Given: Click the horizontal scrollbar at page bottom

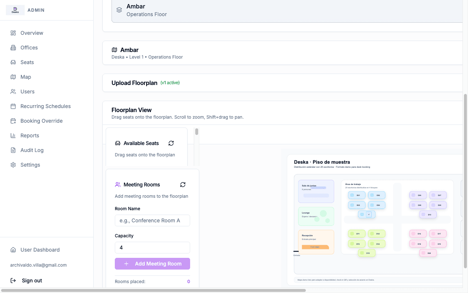Looking at the screenshot, I should point(154,290).
